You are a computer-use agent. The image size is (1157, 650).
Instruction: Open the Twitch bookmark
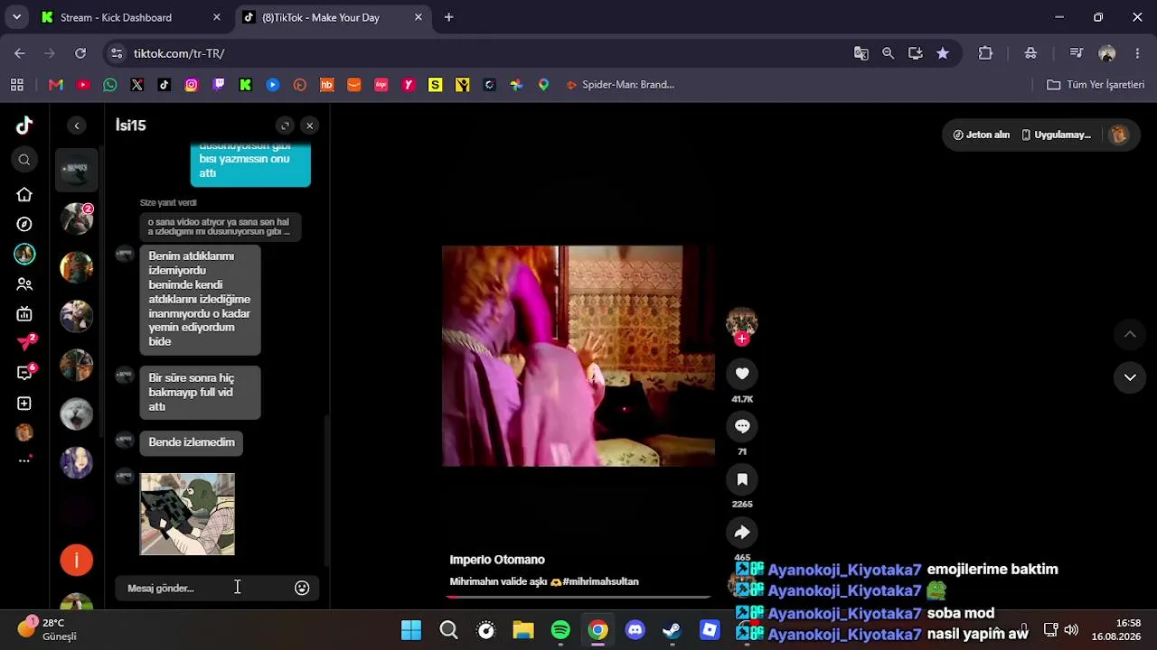(219, 85)
